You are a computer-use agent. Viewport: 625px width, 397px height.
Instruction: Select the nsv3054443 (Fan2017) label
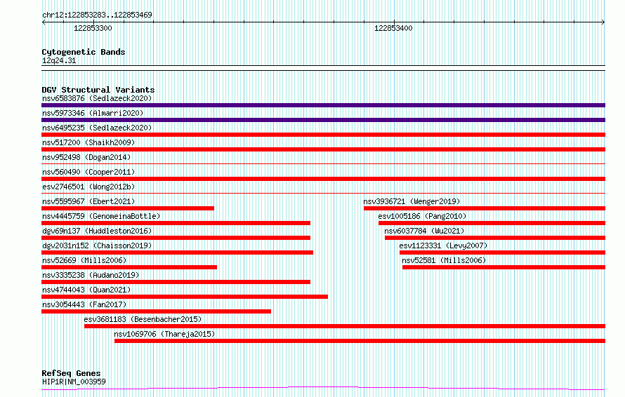84,304
